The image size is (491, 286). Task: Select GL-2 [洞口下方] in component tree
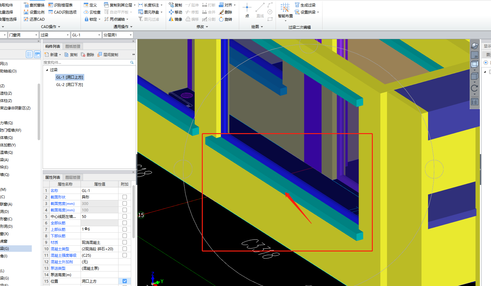coord(69,85)
